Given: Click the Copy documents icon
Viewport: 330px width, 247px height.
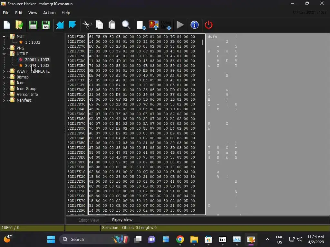Looking at the screenshot, I should (99, 25).
